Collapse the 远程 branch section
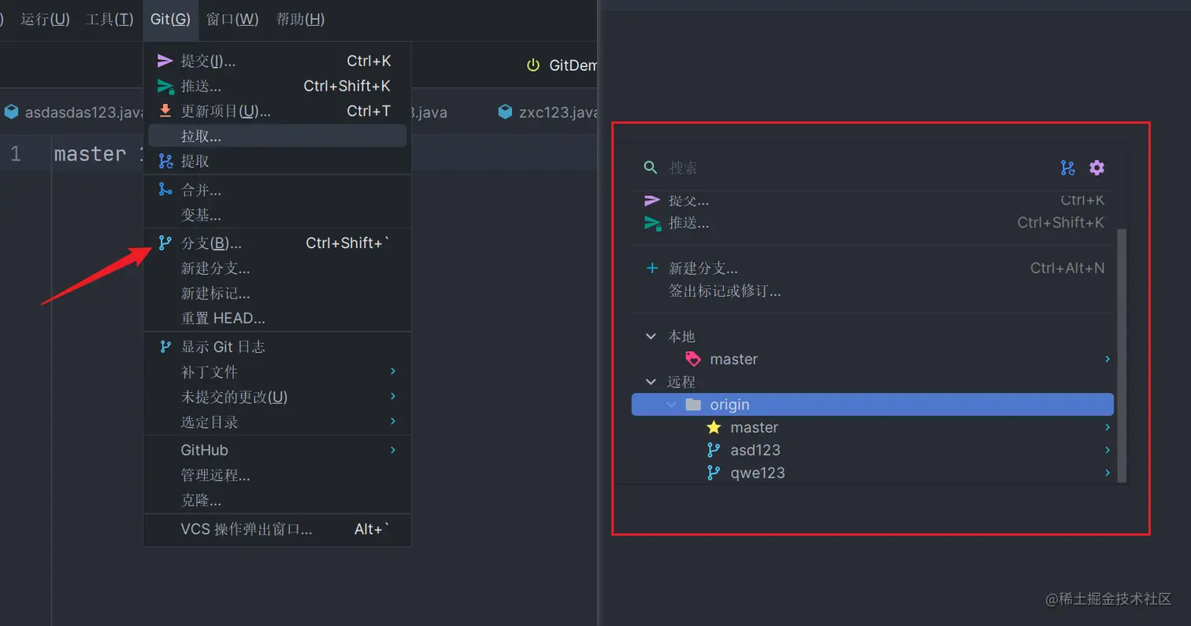Image resolution: width=1191 pixels, height=626 pixels. (x=649, y=381)
